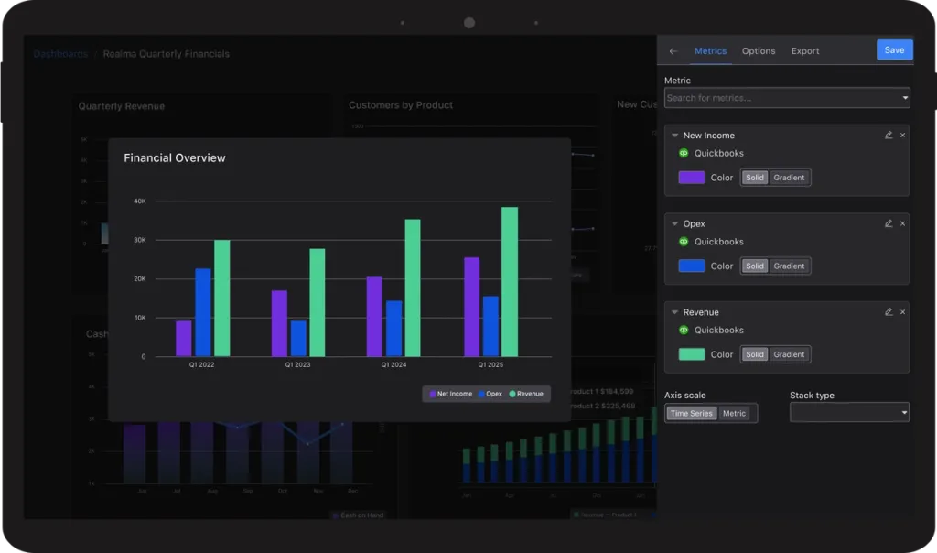Image resolution: width=937 pixels, height=553 pixels.
Task: Collapse the New Income metric section
Action: tap(674, 136)
